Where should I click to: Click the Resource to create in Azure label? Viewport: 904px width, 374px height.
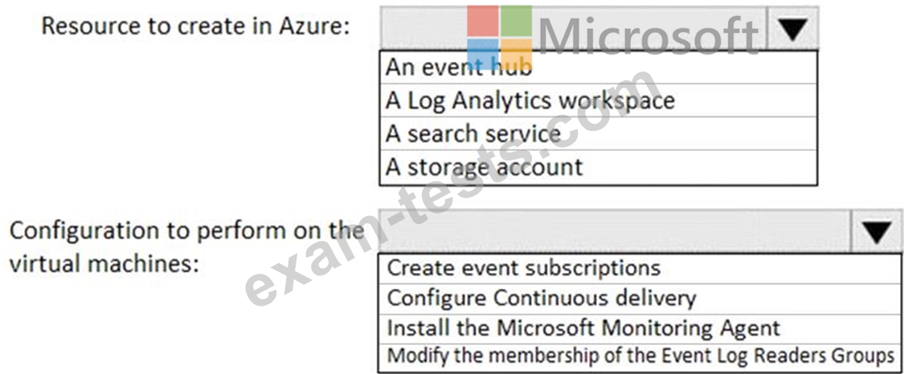click(195, 26)
